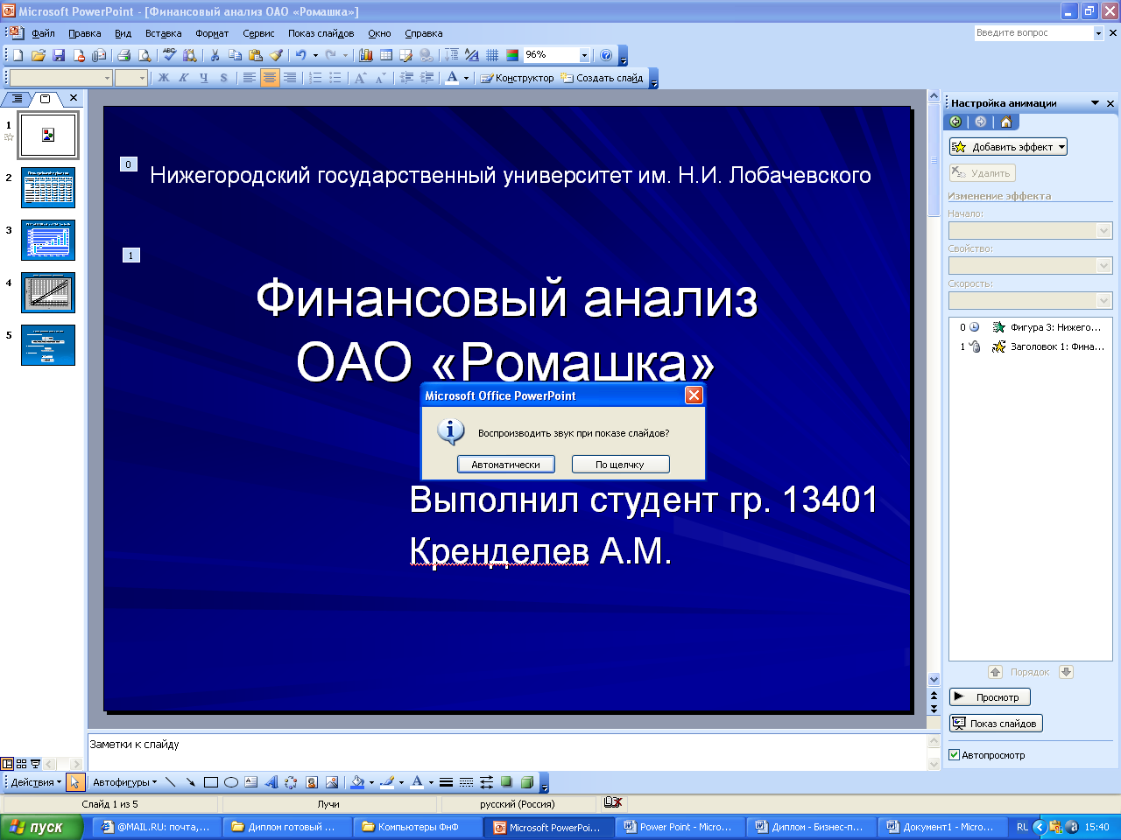The width and height of the screenshot is (1121, 840).
Task: Open PowerPoint help with the question mark icon
Action: (606, 55)
